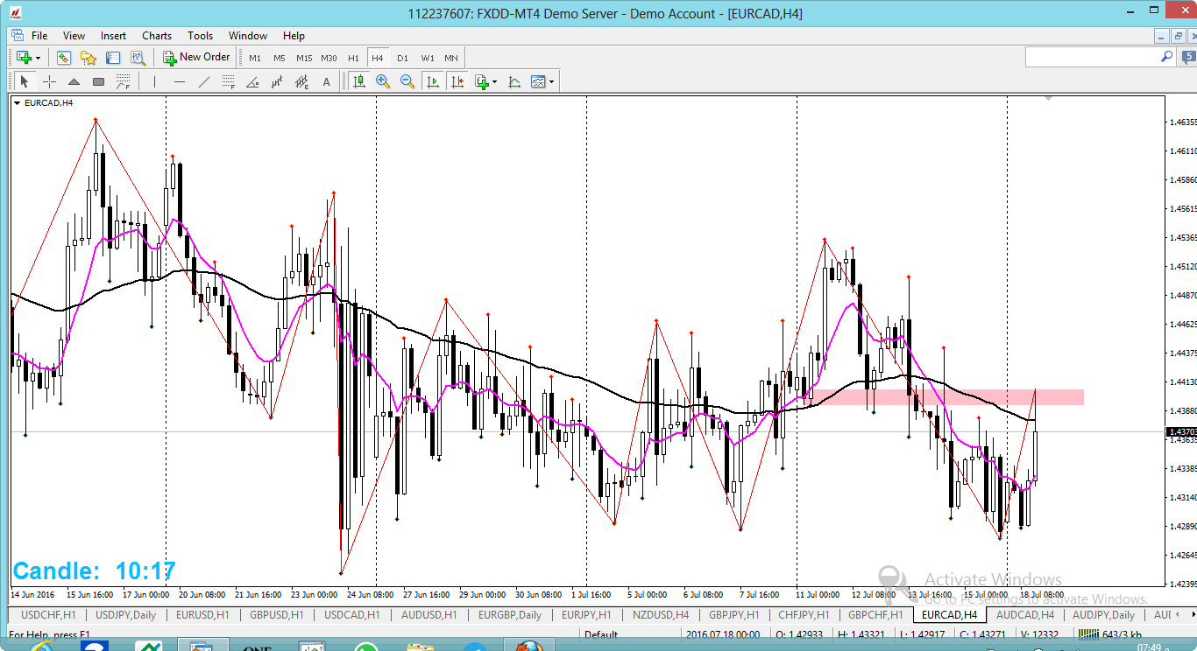Toggle chart shift from right border

(457, 81)
